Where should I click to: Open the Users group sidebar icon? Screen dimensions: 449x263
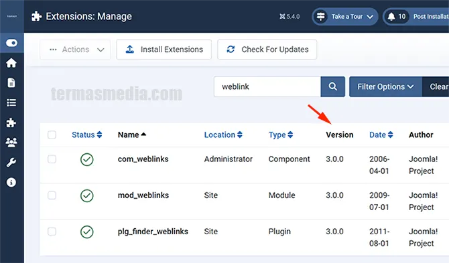point(11,143)
